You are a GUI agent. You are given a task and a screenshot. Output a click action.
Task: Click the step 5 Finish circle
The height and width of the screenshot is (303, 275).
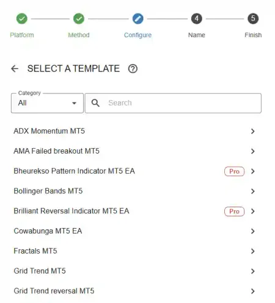(253, 19)
